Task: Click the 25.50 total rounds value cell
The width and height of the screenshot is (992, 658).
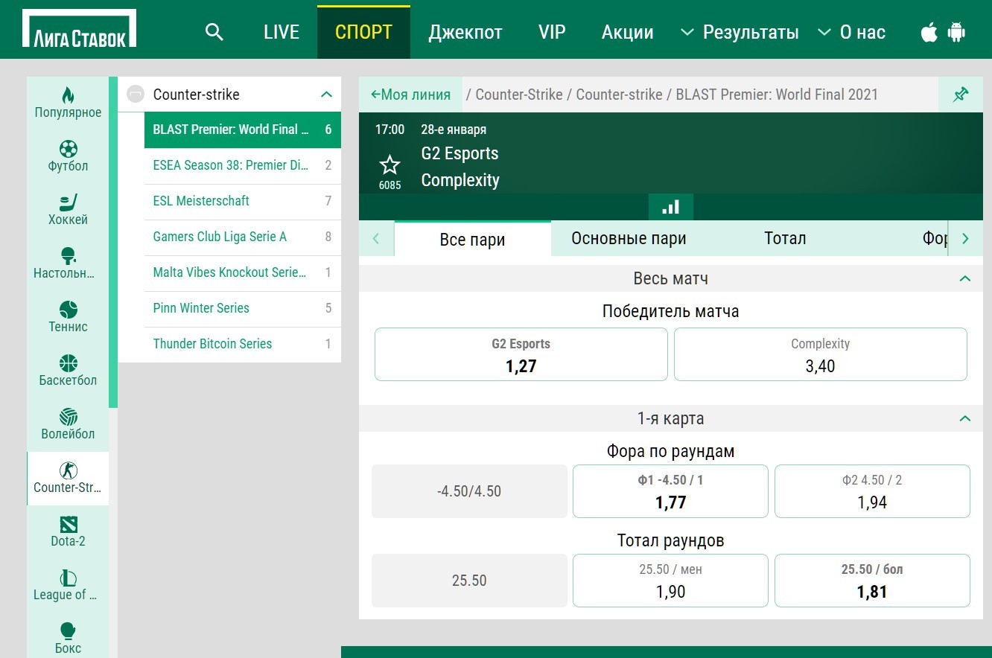Action: 469,581
